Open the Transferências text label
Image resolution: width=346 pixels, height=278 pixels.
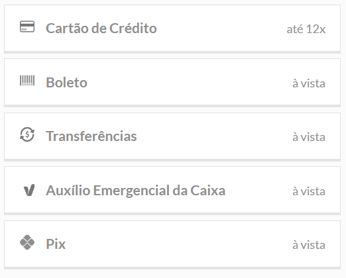pyautogui.click(x=91, y=136)
